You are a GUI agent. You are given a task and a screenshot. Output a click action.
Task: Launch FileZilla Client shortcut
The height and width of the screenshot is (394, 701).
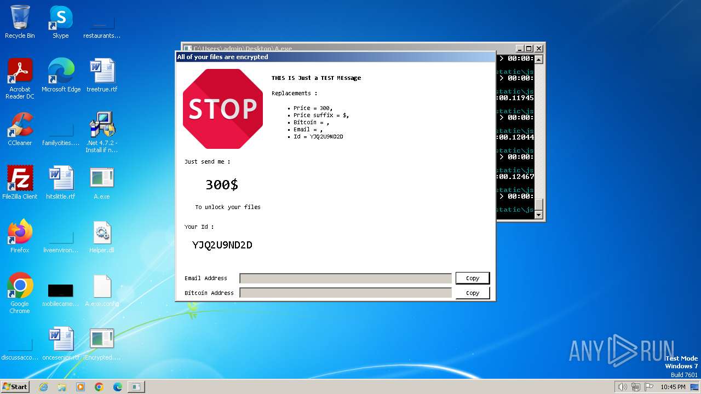tap(20, 183)
